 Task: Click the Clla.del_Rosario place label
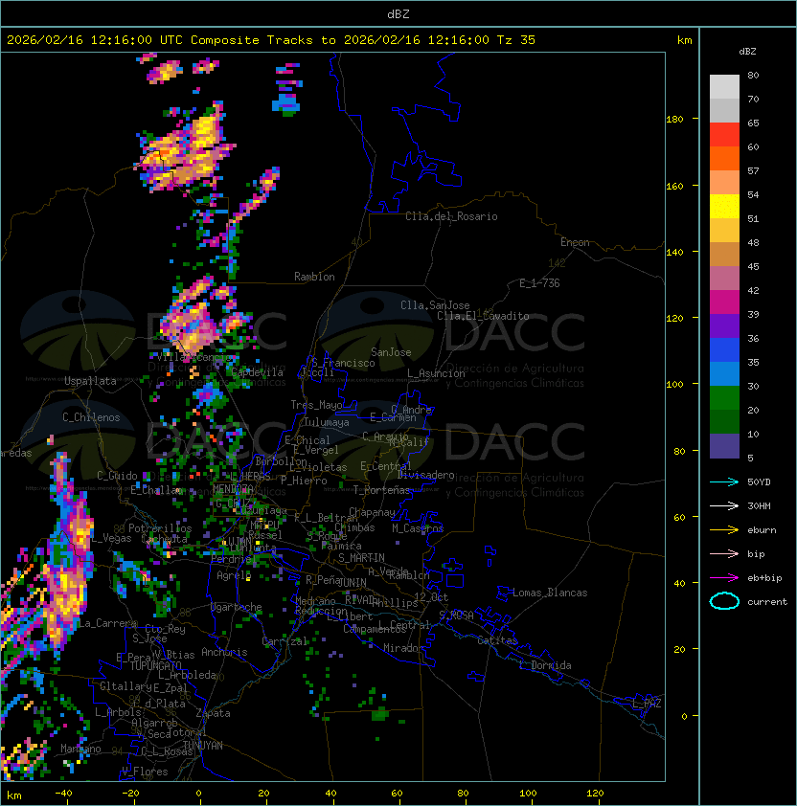coord(451,216)
